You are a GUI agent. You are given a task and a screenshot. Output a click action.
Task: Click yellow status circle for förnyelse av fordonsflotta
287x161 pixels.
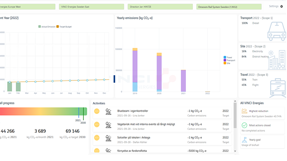click(97, 150)
